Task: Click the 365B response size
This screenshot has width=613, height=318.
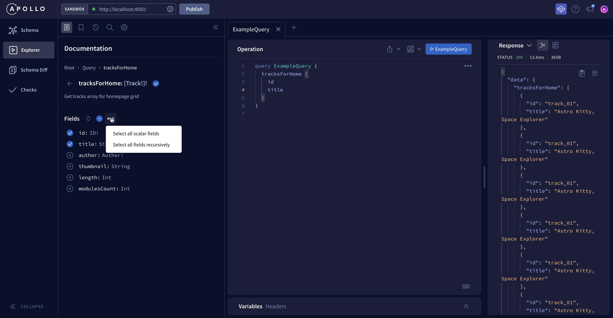Action: [556, 57]
